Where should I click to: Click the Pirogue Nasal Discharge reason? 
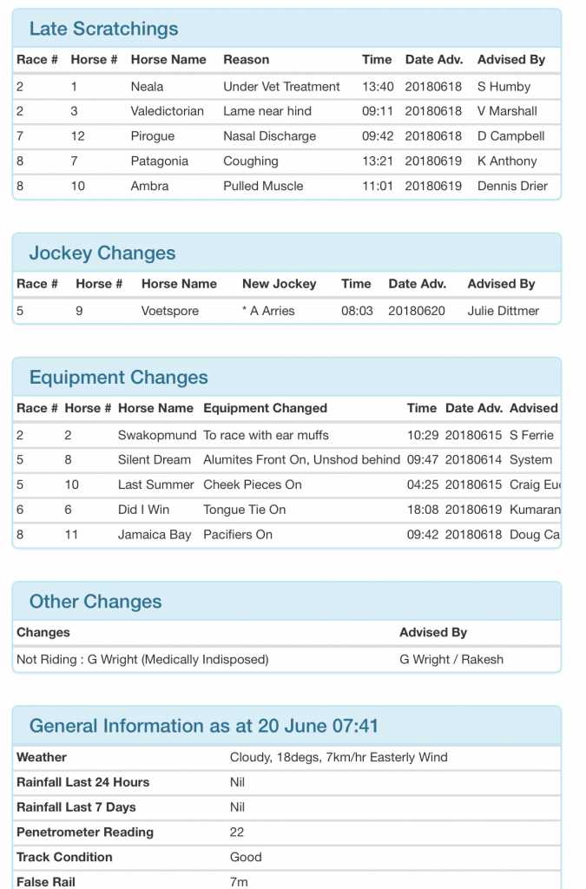click(x=269, y=136)
